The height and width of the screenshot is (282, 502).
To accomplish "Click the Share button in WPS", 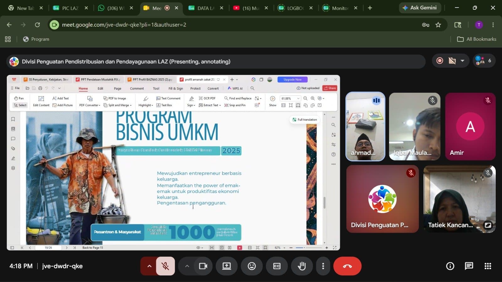I will point(330,88).
